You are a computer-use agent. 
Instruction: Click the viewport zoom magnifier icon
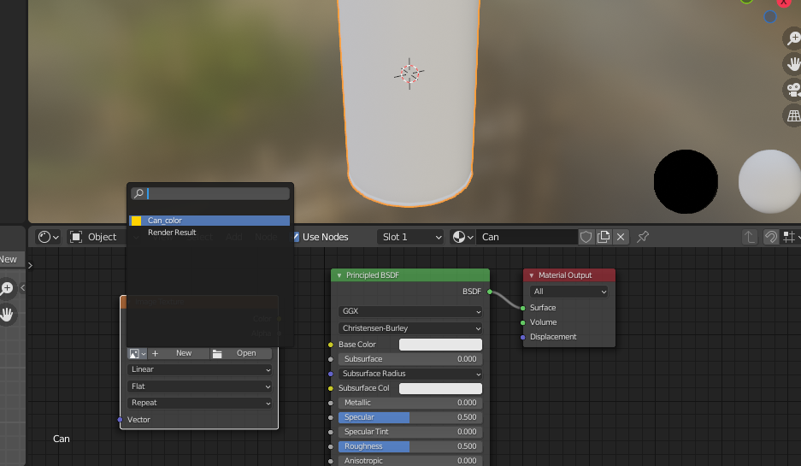[x=793, y=38]
